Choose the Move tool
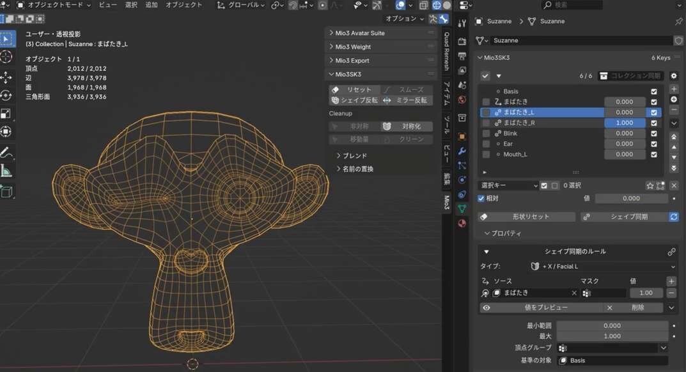Screen dimensions: 686x372 tap(6, 78)
